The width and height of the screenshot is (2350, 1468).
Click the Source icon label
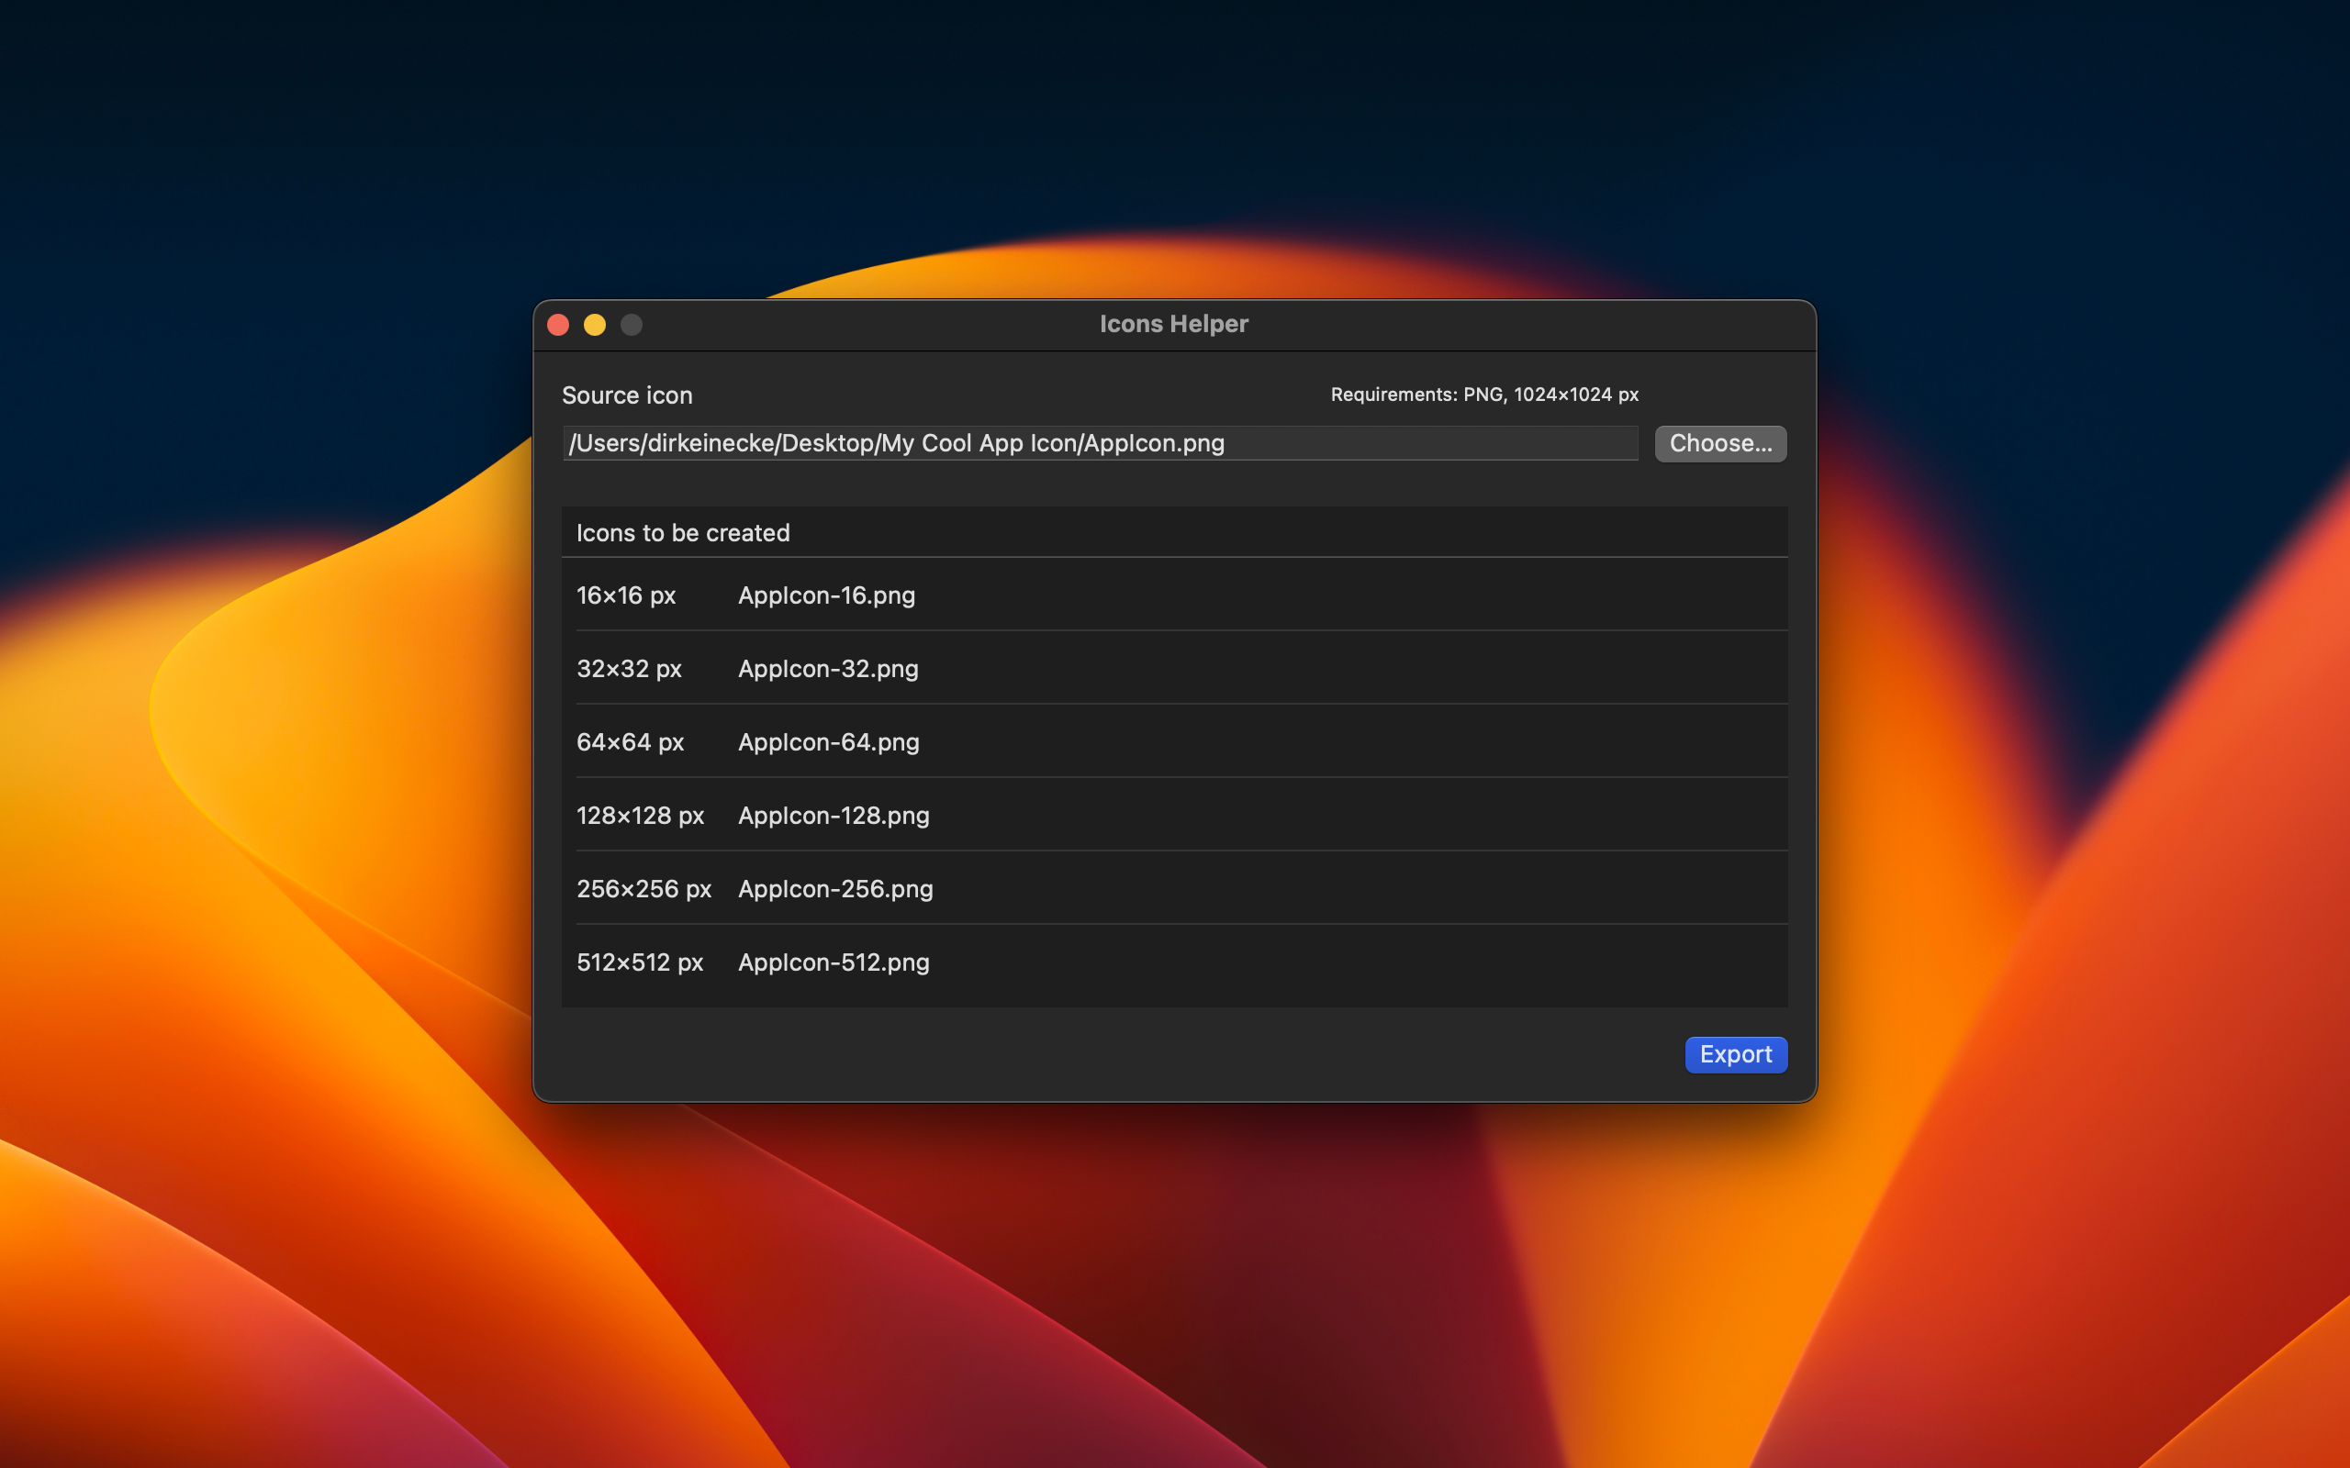627,395
